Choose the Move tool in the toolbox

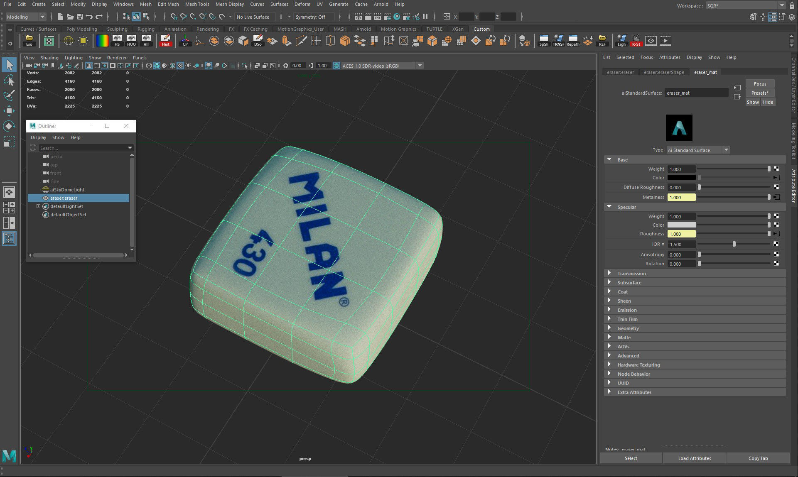pos(9,111)
